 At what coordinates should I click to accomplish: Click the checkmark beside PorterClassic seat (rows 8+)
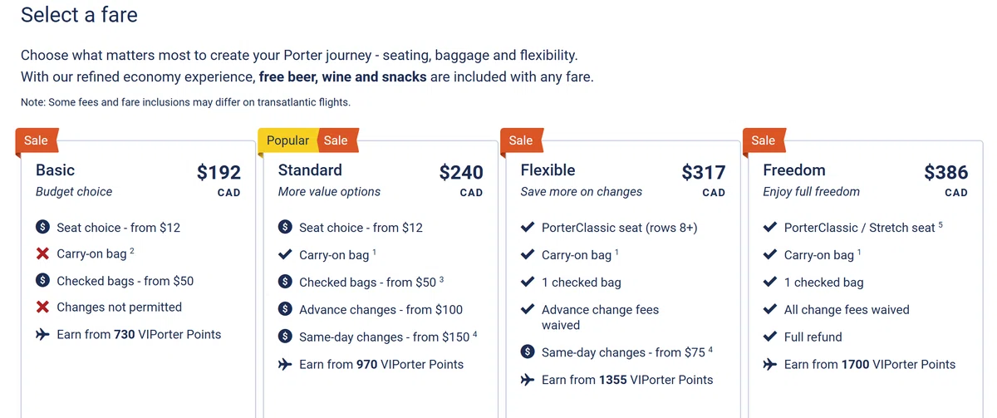tap(528, 227)
